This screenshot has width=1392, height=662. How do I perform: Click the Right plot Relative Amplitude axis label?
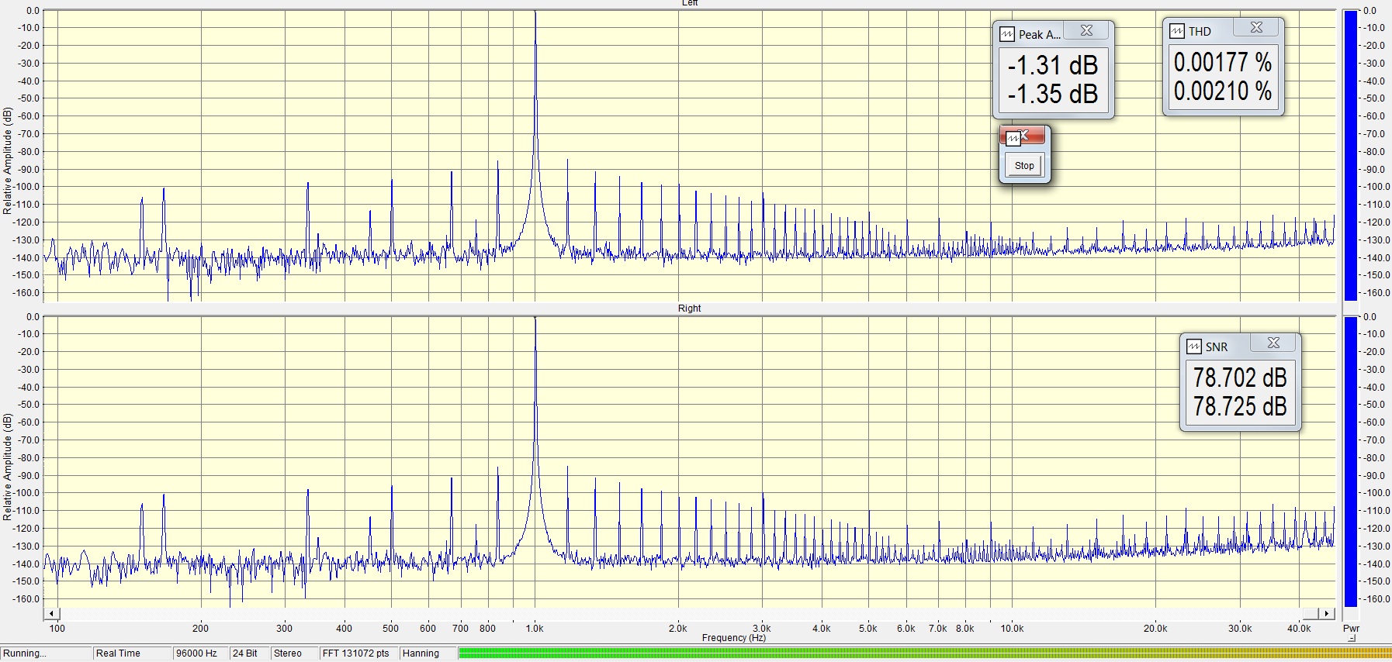pyautogui.click(x=8, y=467)
